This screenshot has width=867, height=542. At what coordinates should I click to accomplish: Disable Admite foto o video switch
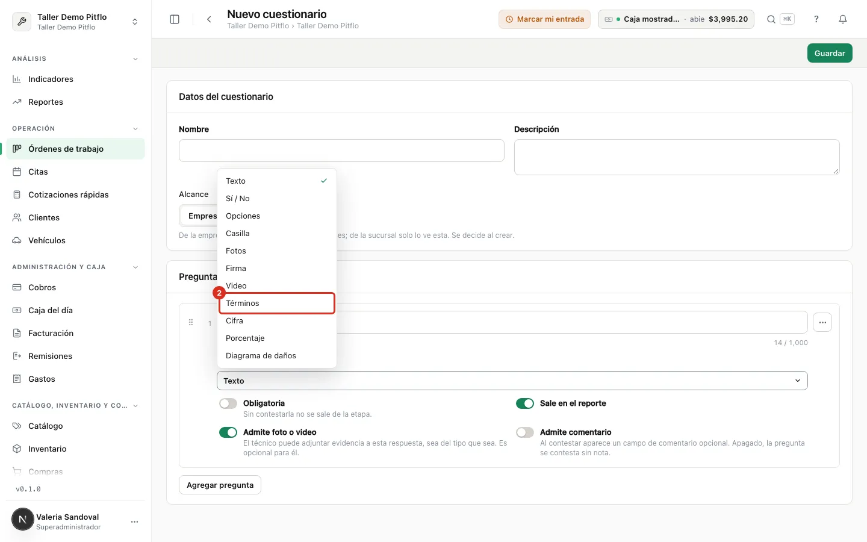pos(228,432)
